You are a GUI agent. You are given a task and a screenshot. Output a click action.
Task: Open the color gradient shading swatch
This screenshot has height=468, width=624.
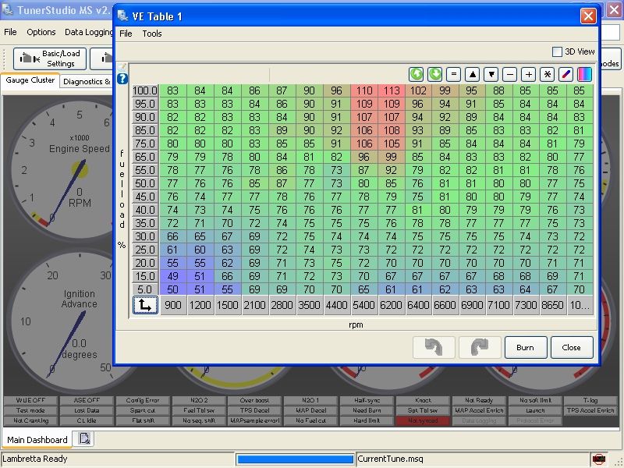click(x=584, y=74)
